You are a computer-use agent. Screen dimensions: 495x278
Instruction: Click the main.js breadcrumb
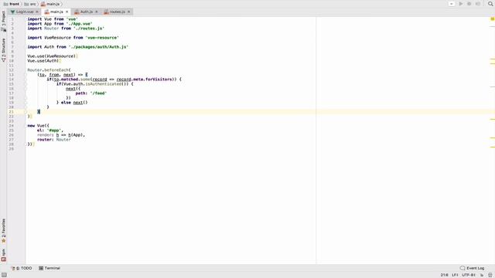tap(50, 4)
